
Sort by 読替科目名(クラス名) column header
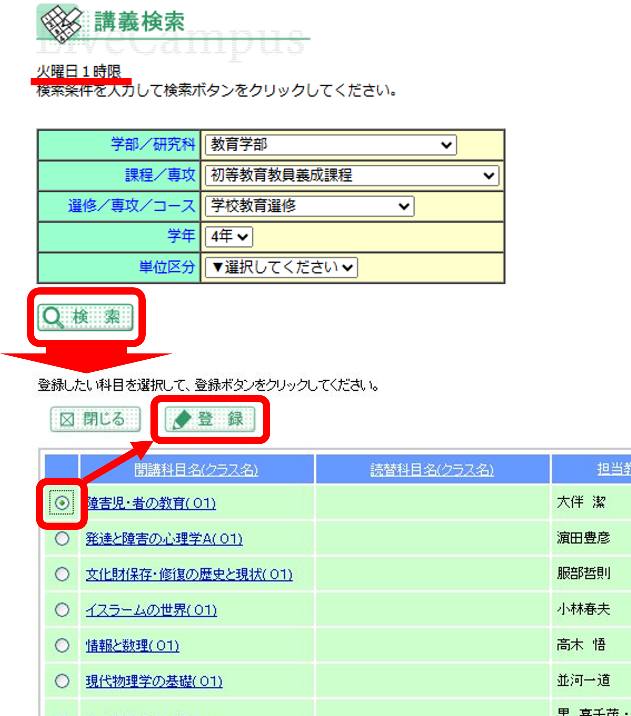click(432, 470)
